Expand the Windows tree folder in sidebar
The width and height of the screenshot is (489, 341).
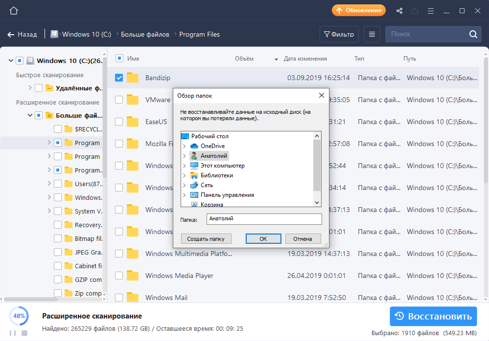[x=49, y=197]
